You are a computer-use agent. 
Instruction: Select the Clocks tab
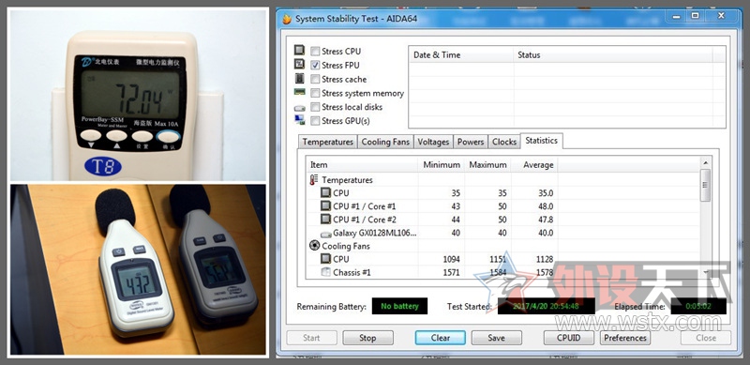(504, 142)
